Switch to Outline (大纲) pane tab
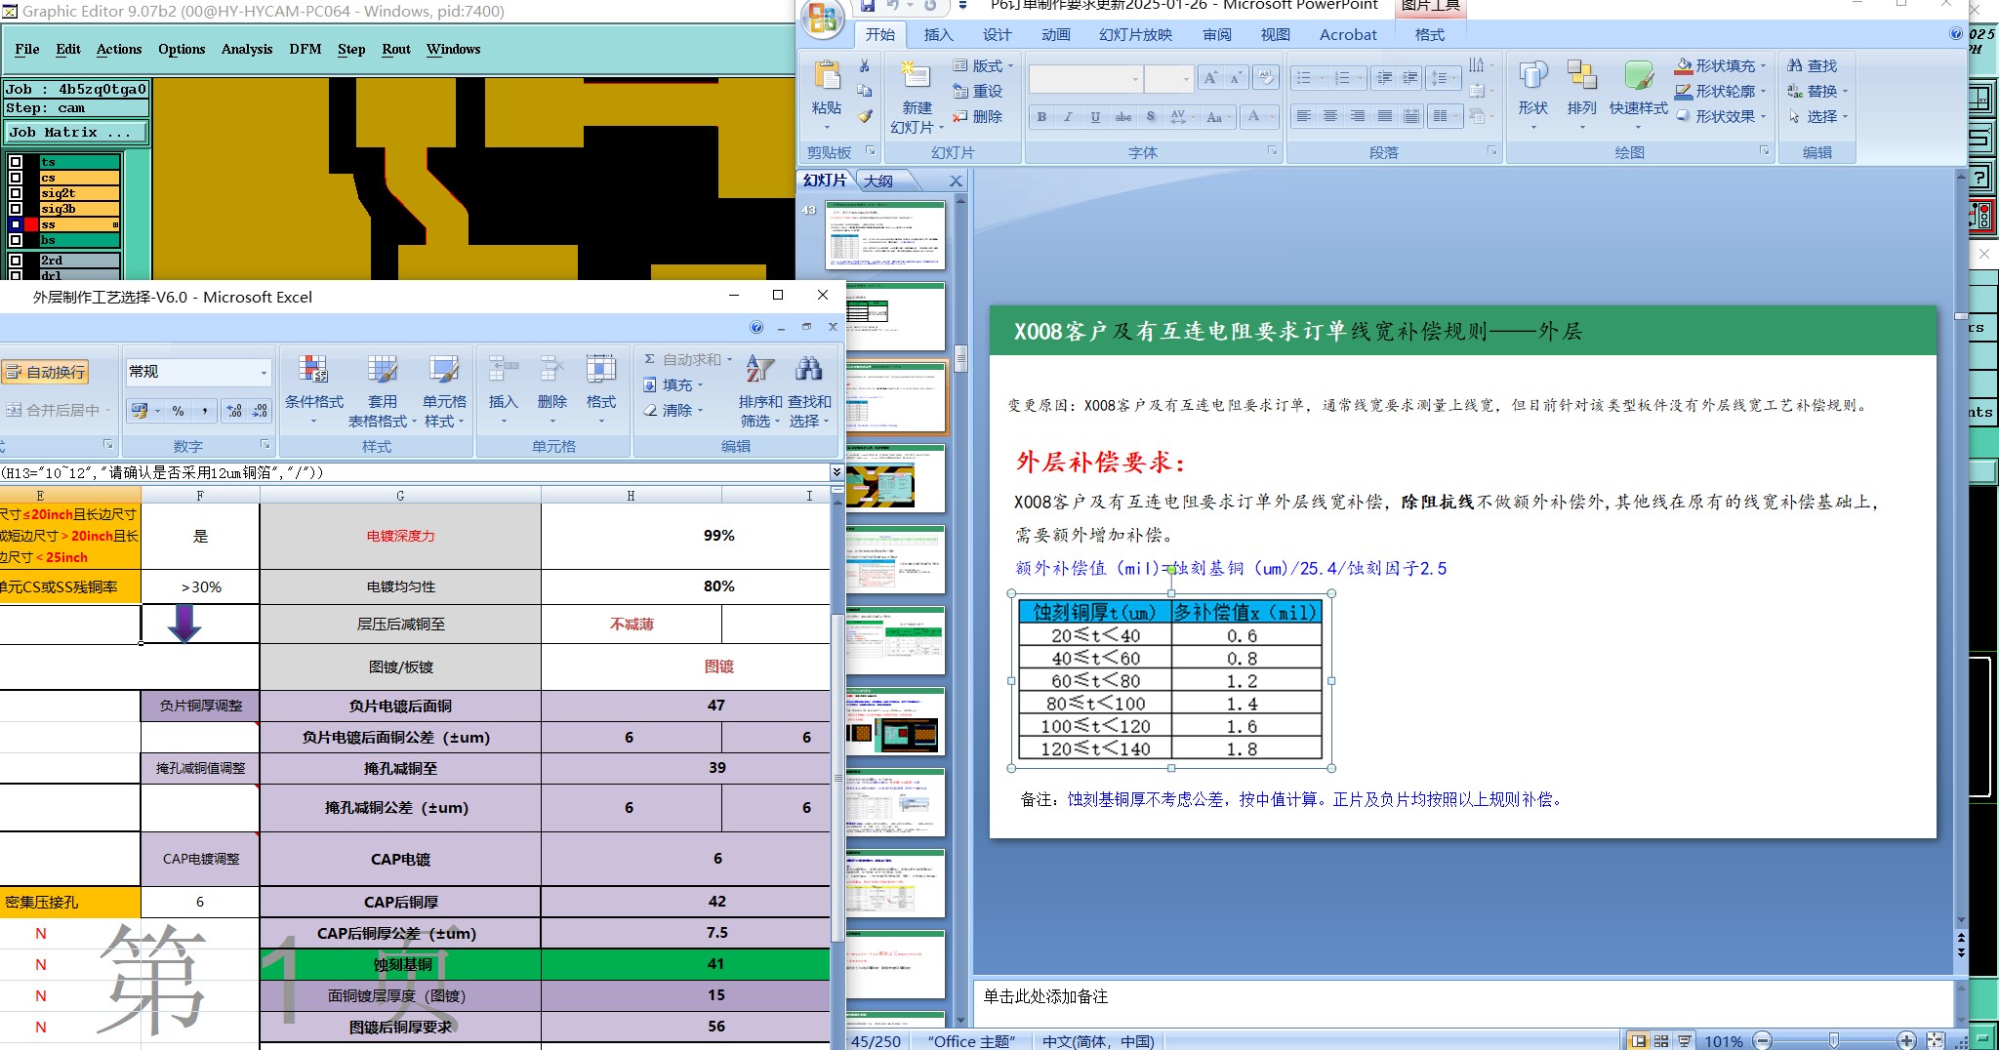The image size is (1999, 1050). pyautogui.click(x=878, y=181)
